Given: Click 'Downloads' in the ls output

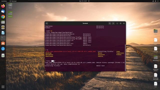Looking at the screenshot, I should 49,56.
